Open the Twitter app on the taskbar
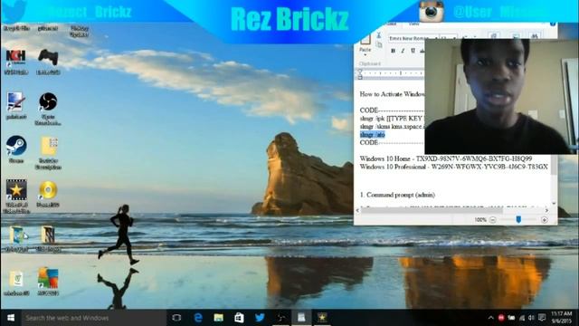 click(260, 318)
